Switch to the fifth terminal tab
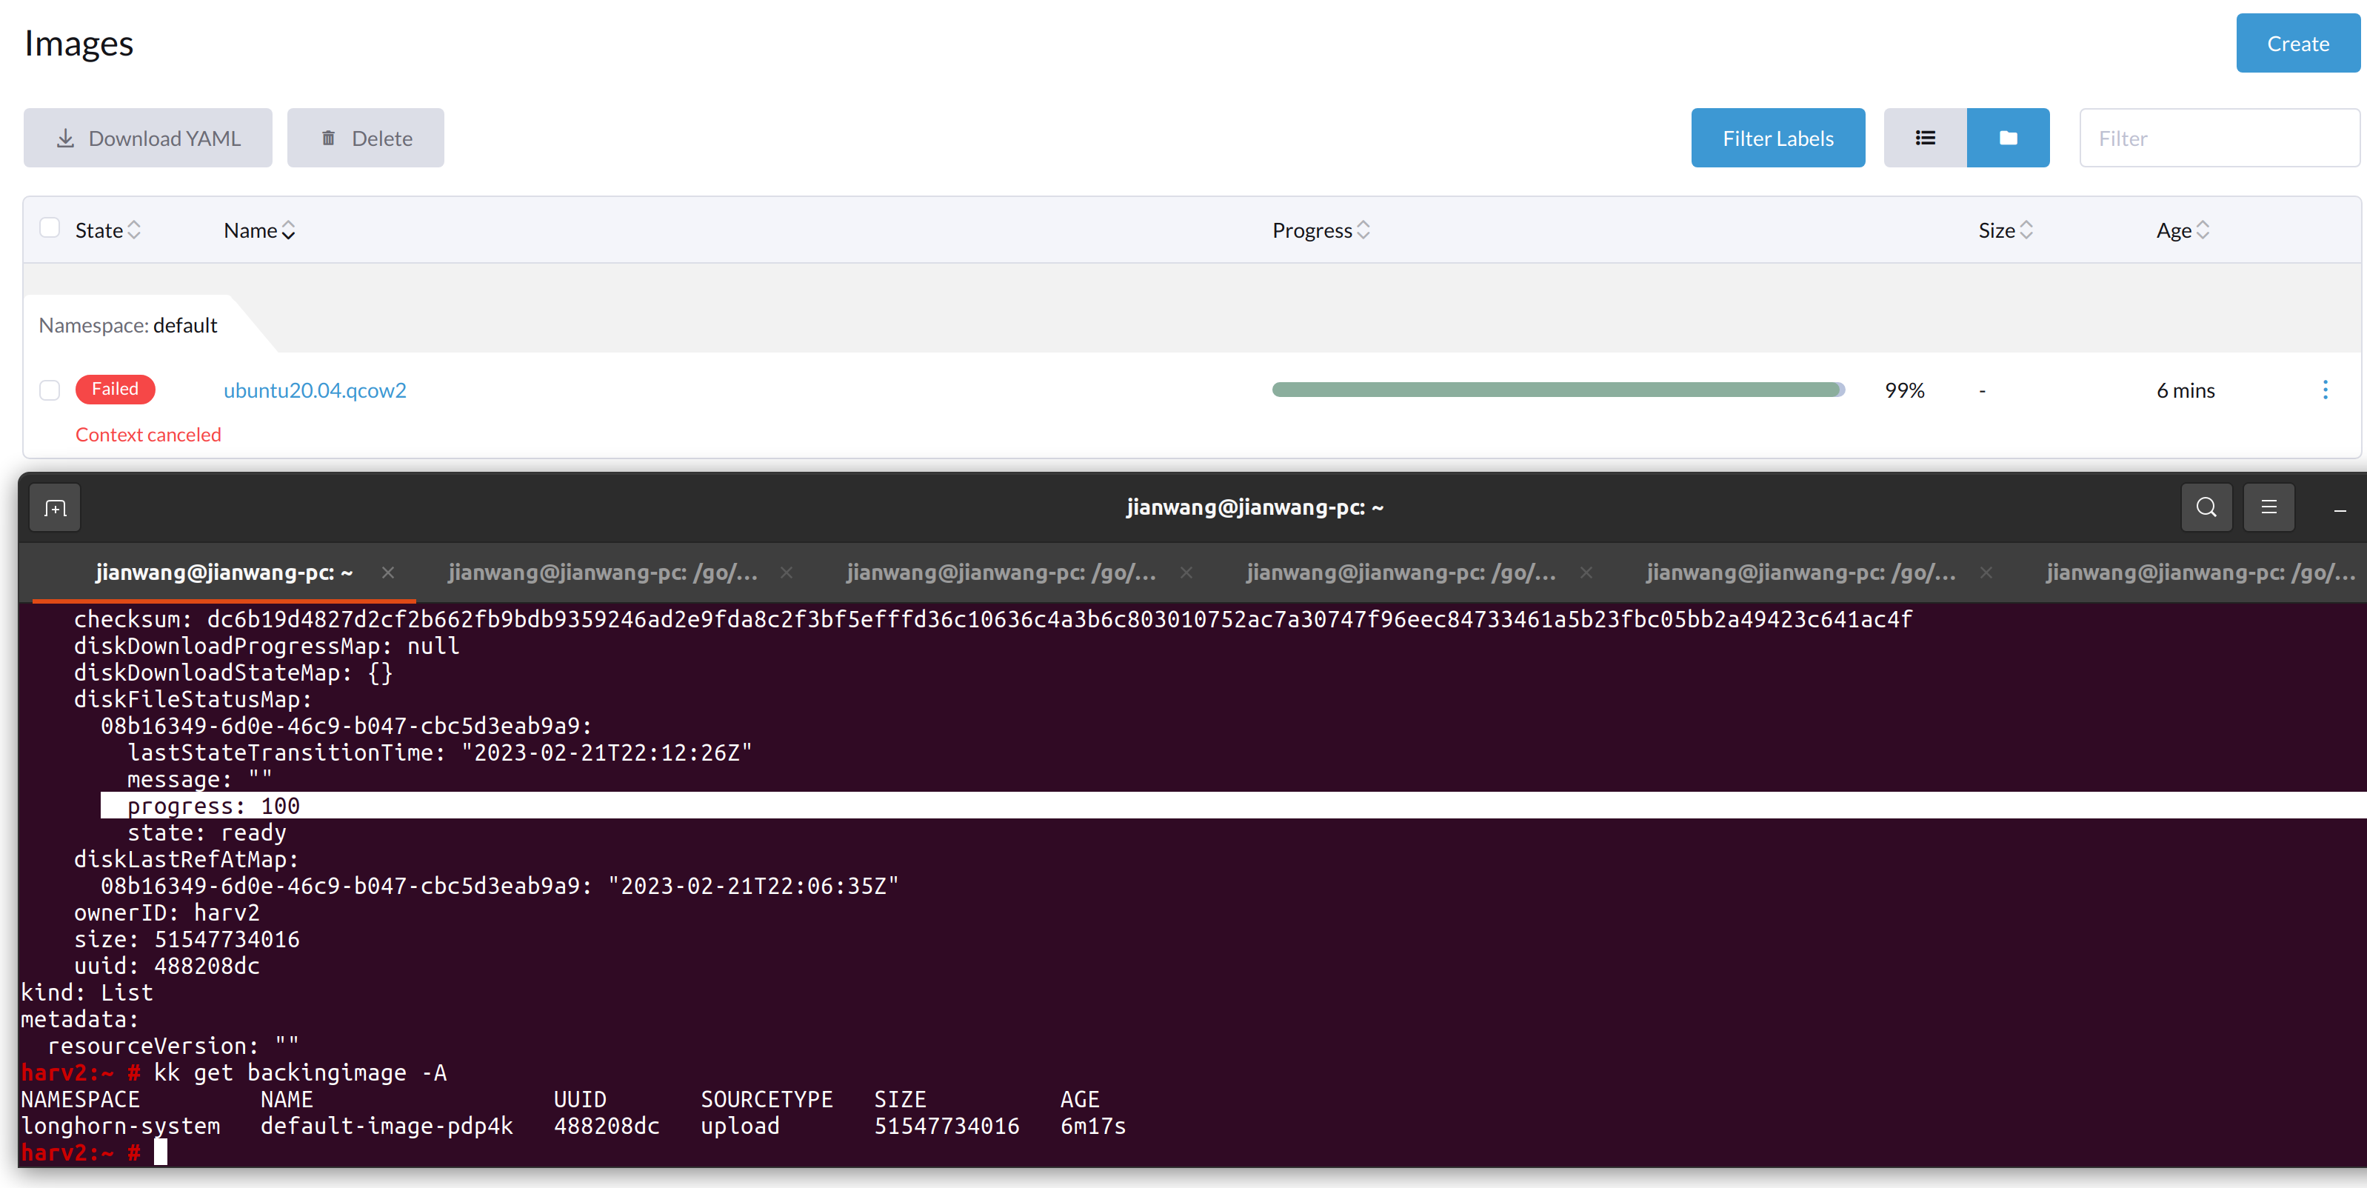Image resolution: width=2367 pixels, height=1188 pixels. point(1800,573)
